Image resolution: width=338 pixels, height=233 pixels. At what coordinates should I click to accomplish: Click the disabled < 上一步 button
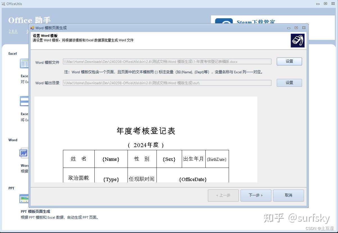point(223,195)
